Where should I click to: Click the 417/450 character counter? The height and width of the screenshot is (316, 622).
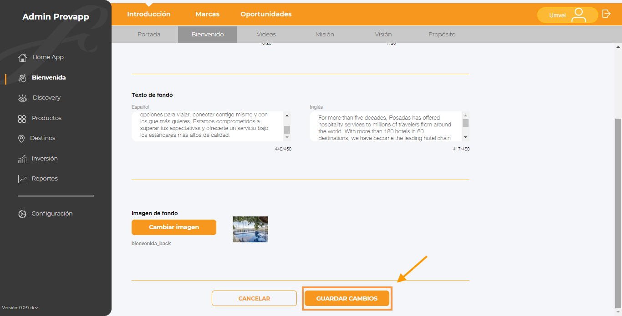[461, 149]
